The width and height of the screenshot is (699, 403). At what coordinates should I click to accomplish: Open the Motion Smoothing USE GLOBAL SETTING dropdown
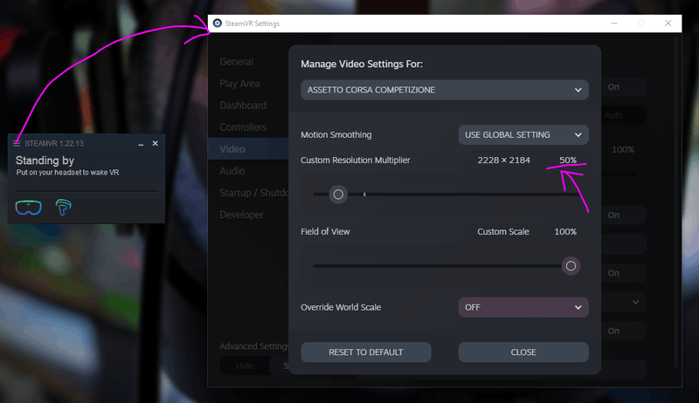tap(523, 135)
